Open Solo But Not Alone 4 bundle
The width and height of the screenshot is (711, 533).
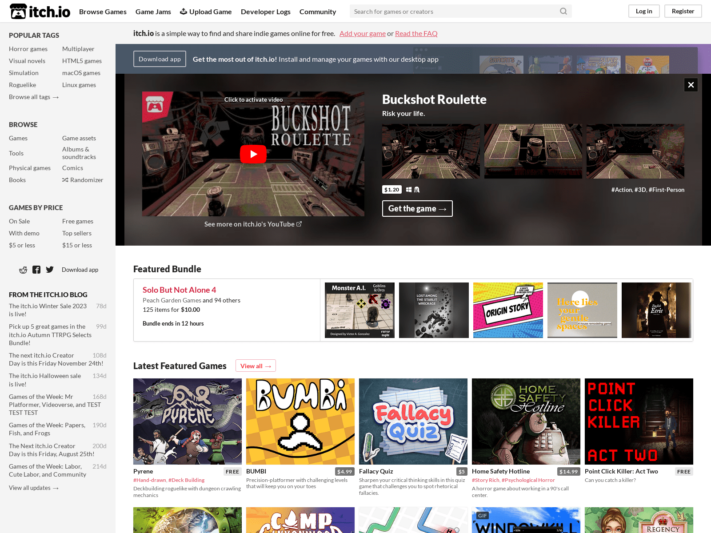(x=180, y=290)
